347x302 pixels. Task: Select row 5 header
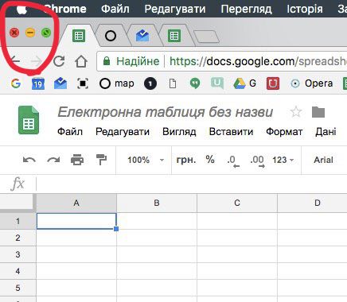pyautogui.click(x=18, y=288)
